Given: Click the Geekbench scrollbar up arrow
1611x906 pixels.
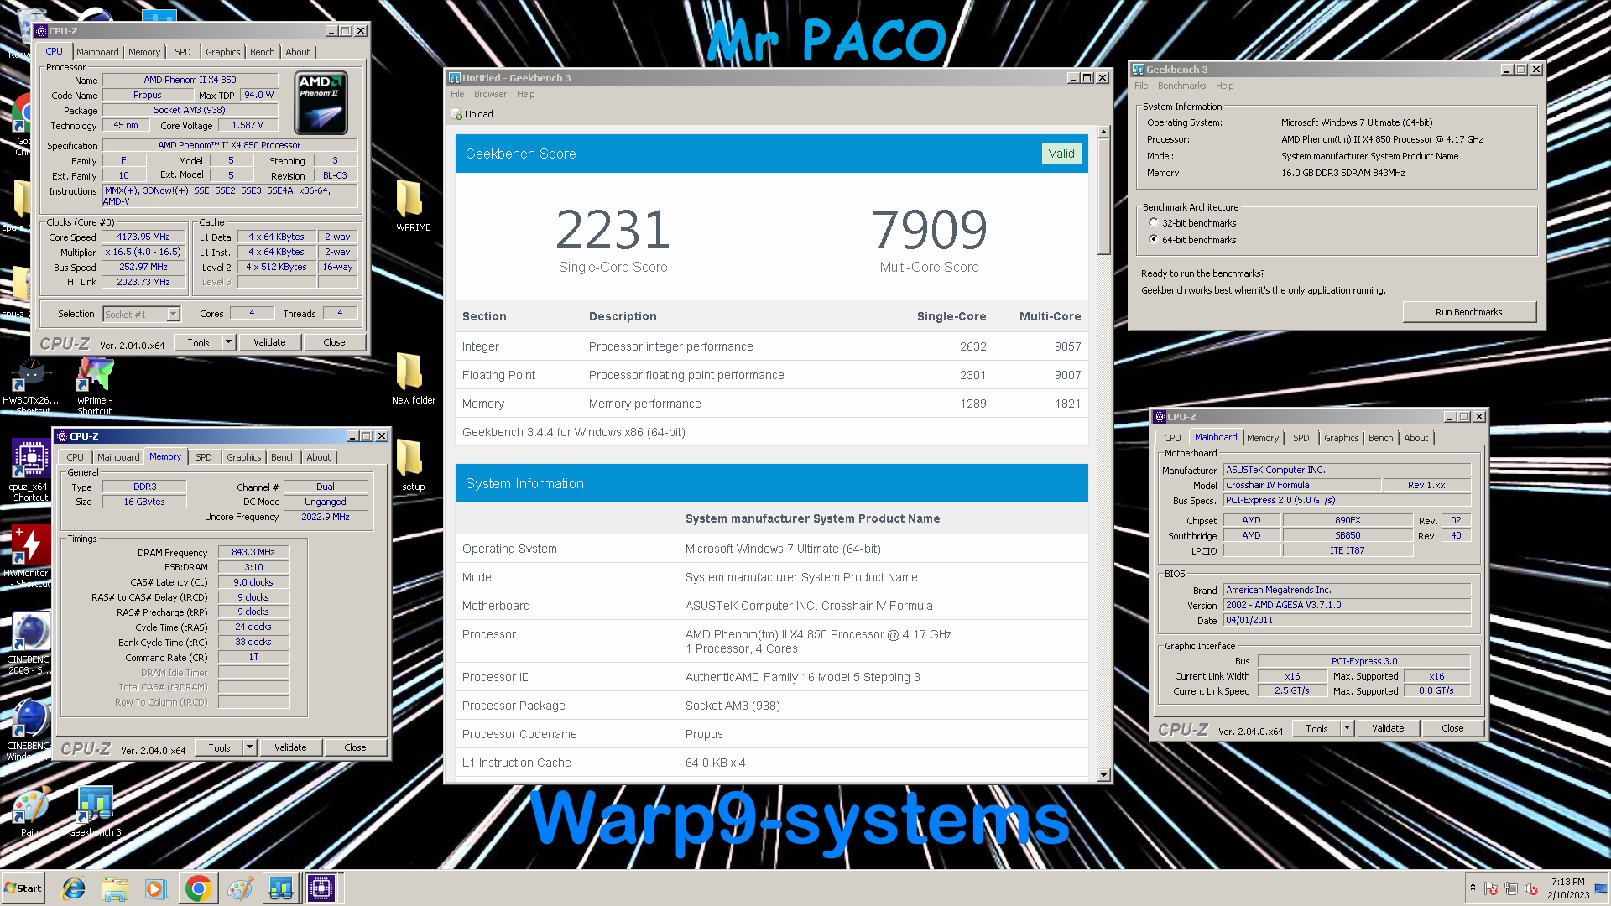Looking at the screenshot, I should pos(1103,132).
